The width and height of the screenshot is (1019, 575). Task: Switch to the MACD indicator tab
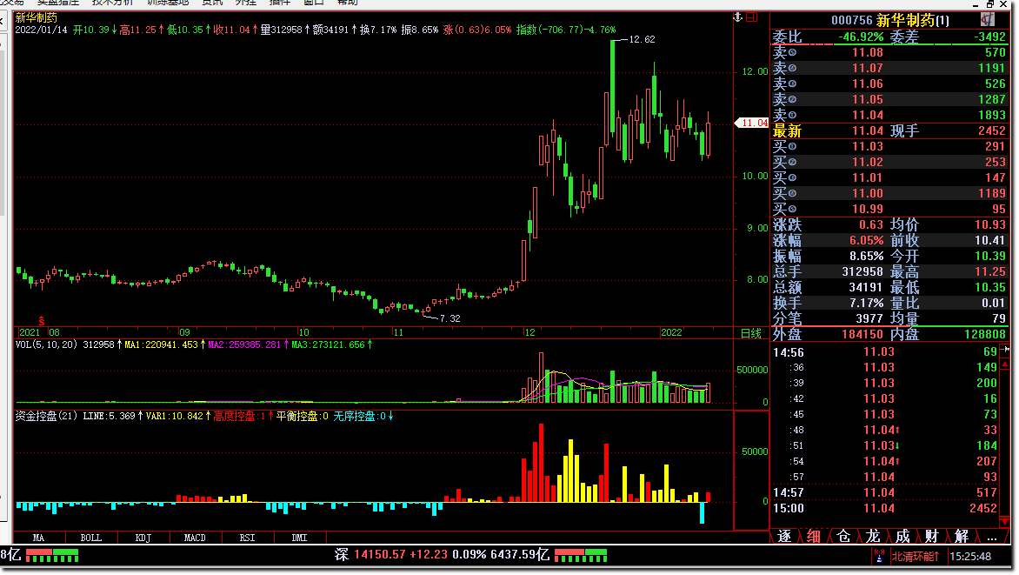(x=195, y=538)
